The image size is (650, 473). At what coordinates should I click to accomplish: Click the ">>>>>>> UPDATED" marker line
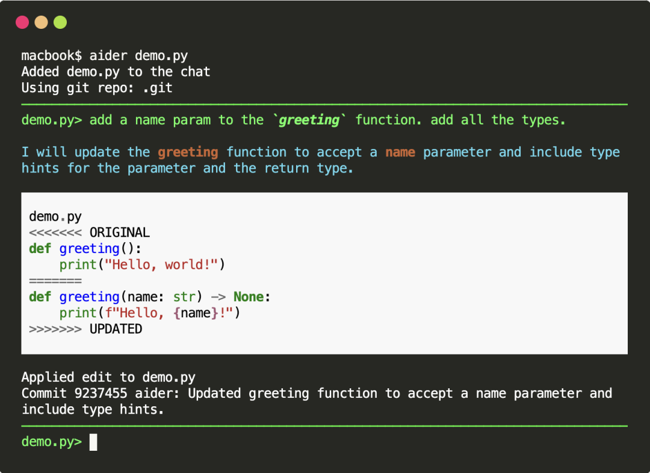85,329
